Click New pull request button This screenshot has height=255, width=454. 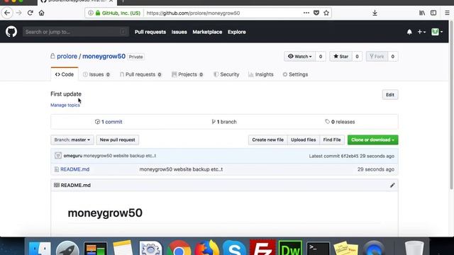click(x=117, y=140)
